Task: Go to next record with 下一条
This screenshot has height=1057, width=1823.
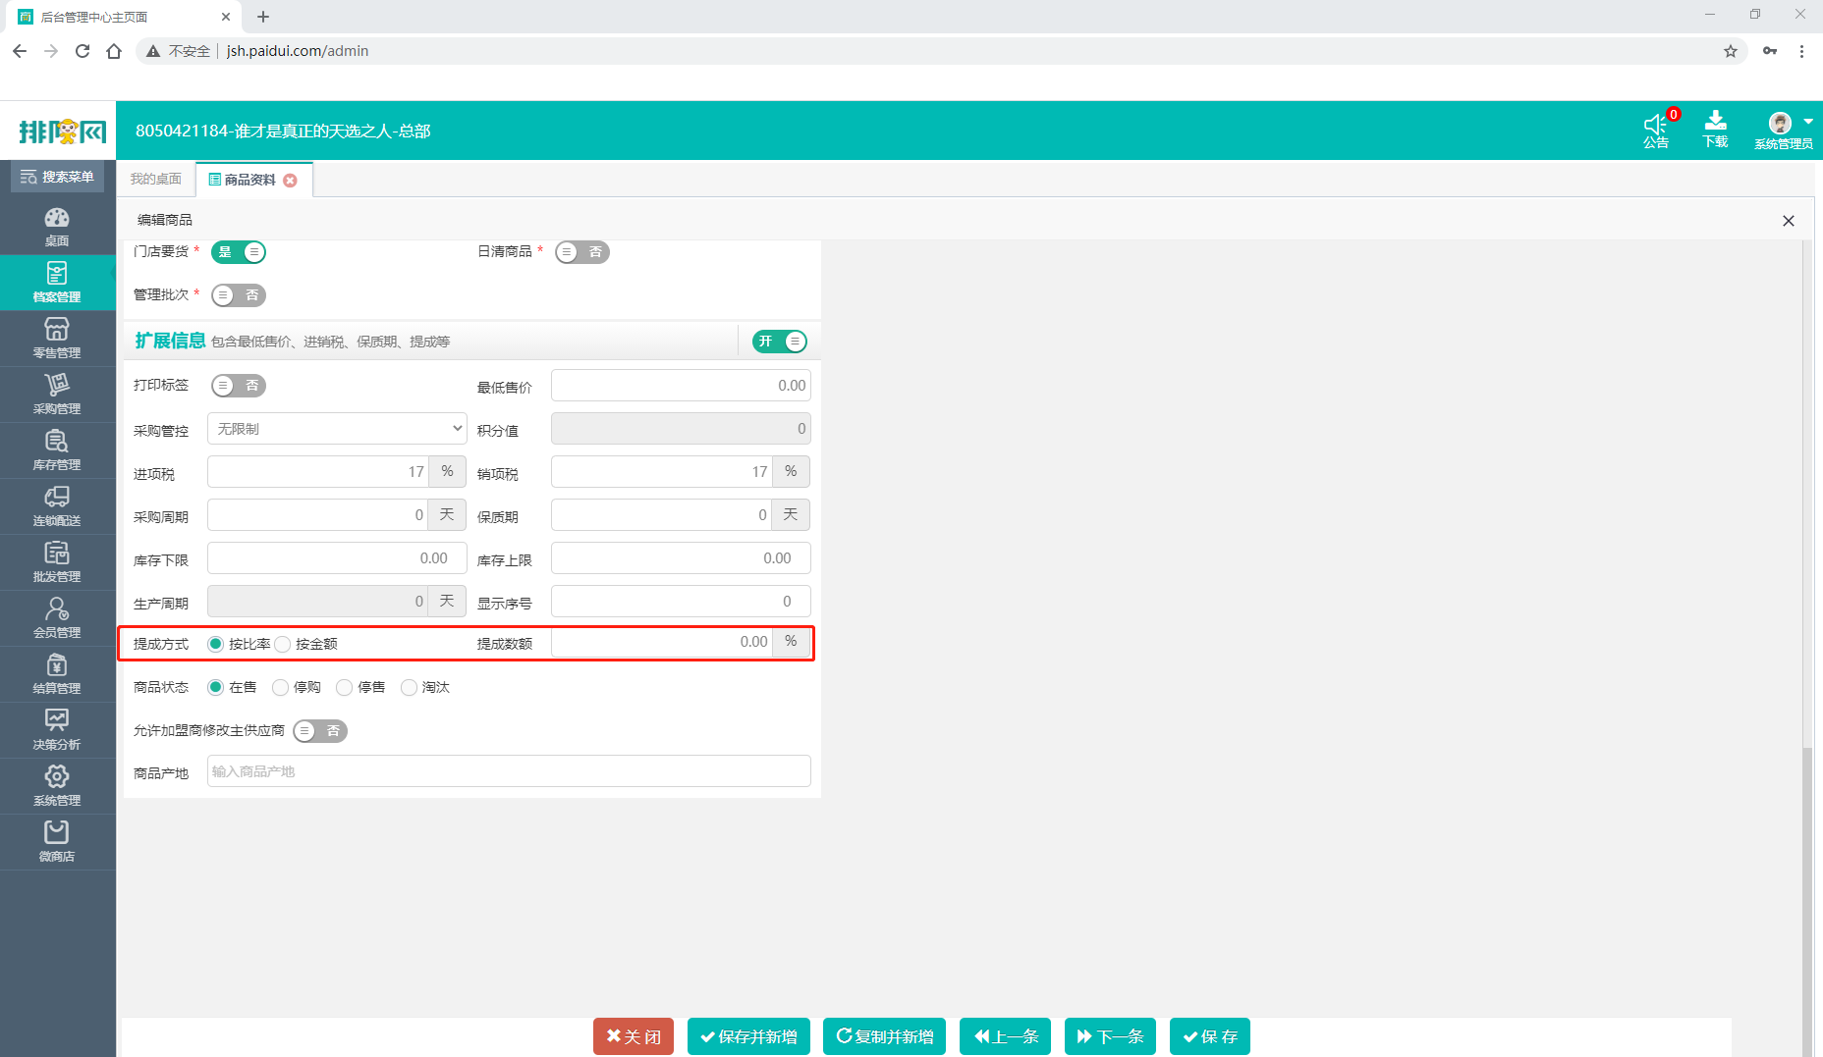Action: click(1110, 1036)
